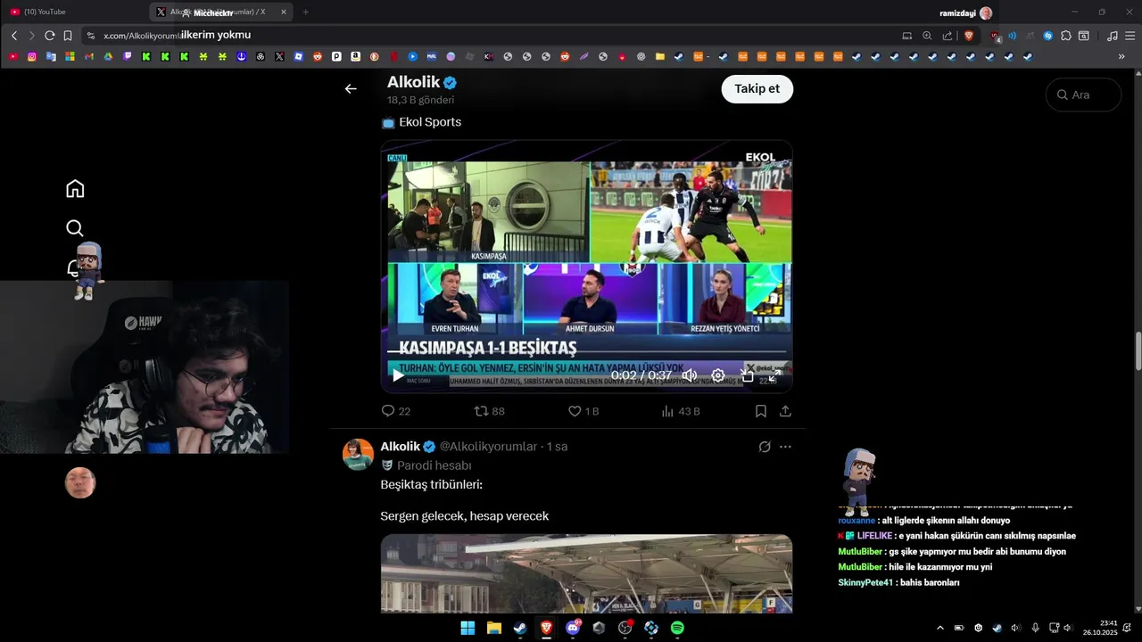Zoom icon in the address bar
The image size is (1142, 642).
point(927,36)
